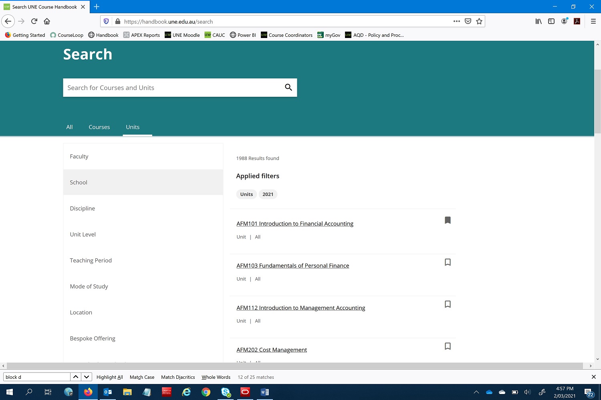
Task: Open Chrome from taskbar
Action: coord(206,392)
